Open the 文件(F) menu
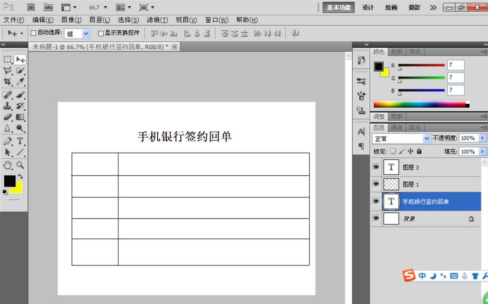The width and height of the screenshot is (488, 304). (x=14, y=20)
